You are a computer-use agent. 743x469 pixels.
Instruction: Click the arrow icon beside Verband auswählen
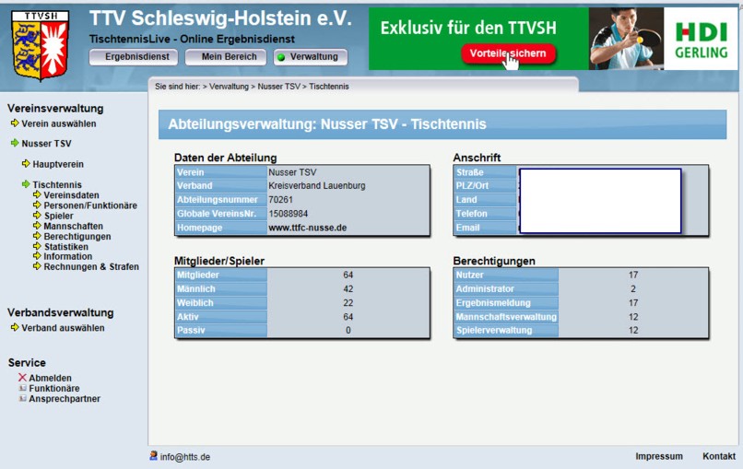15,327
